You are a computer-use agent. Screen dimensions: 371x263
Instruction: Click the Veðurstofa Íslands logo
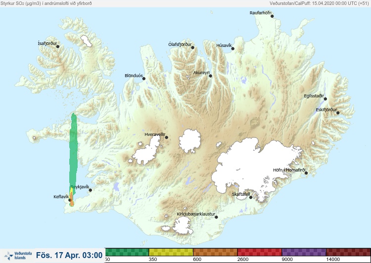(x=17, y=256)
